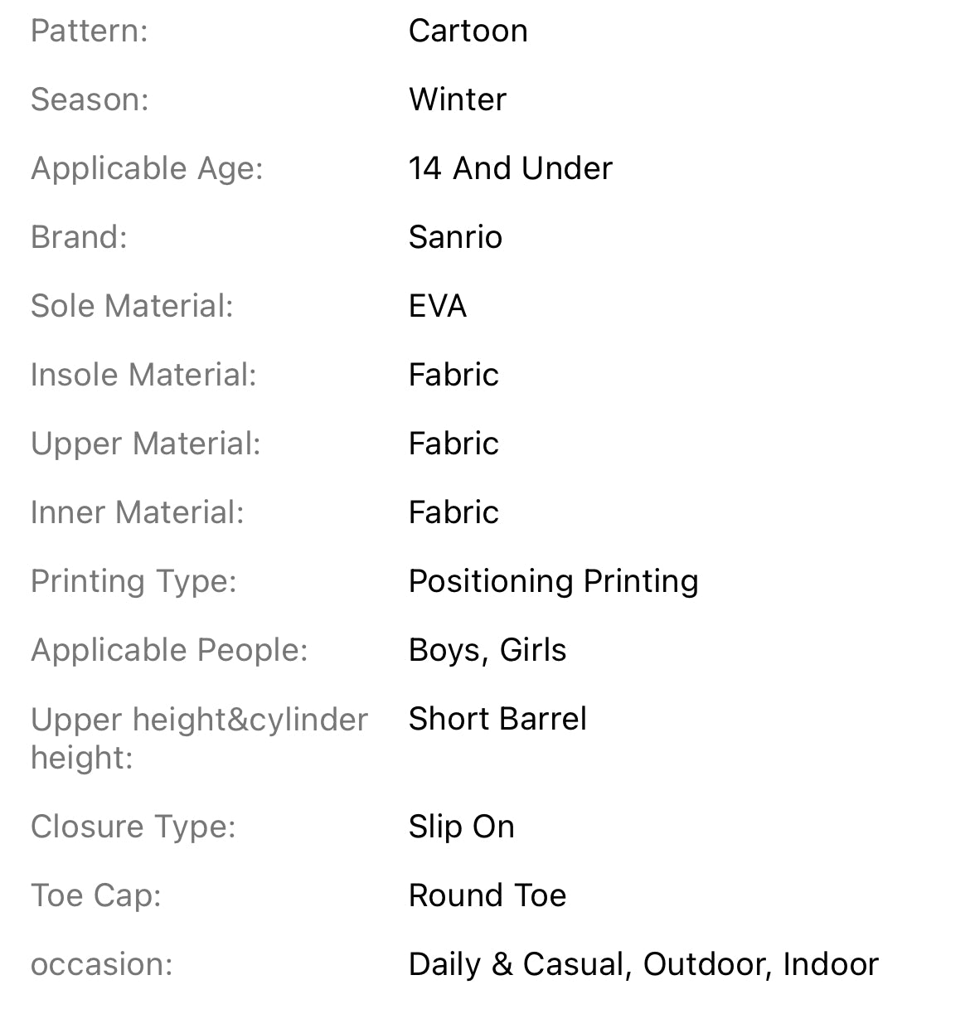Select the Insole Material label
This screenshot has height=1009, width=970.
pos(143,375)
